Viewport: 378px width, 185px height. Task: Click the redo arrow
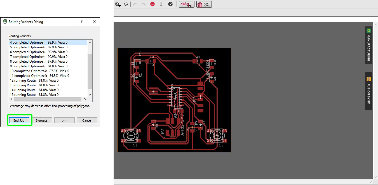coord(144,4)
